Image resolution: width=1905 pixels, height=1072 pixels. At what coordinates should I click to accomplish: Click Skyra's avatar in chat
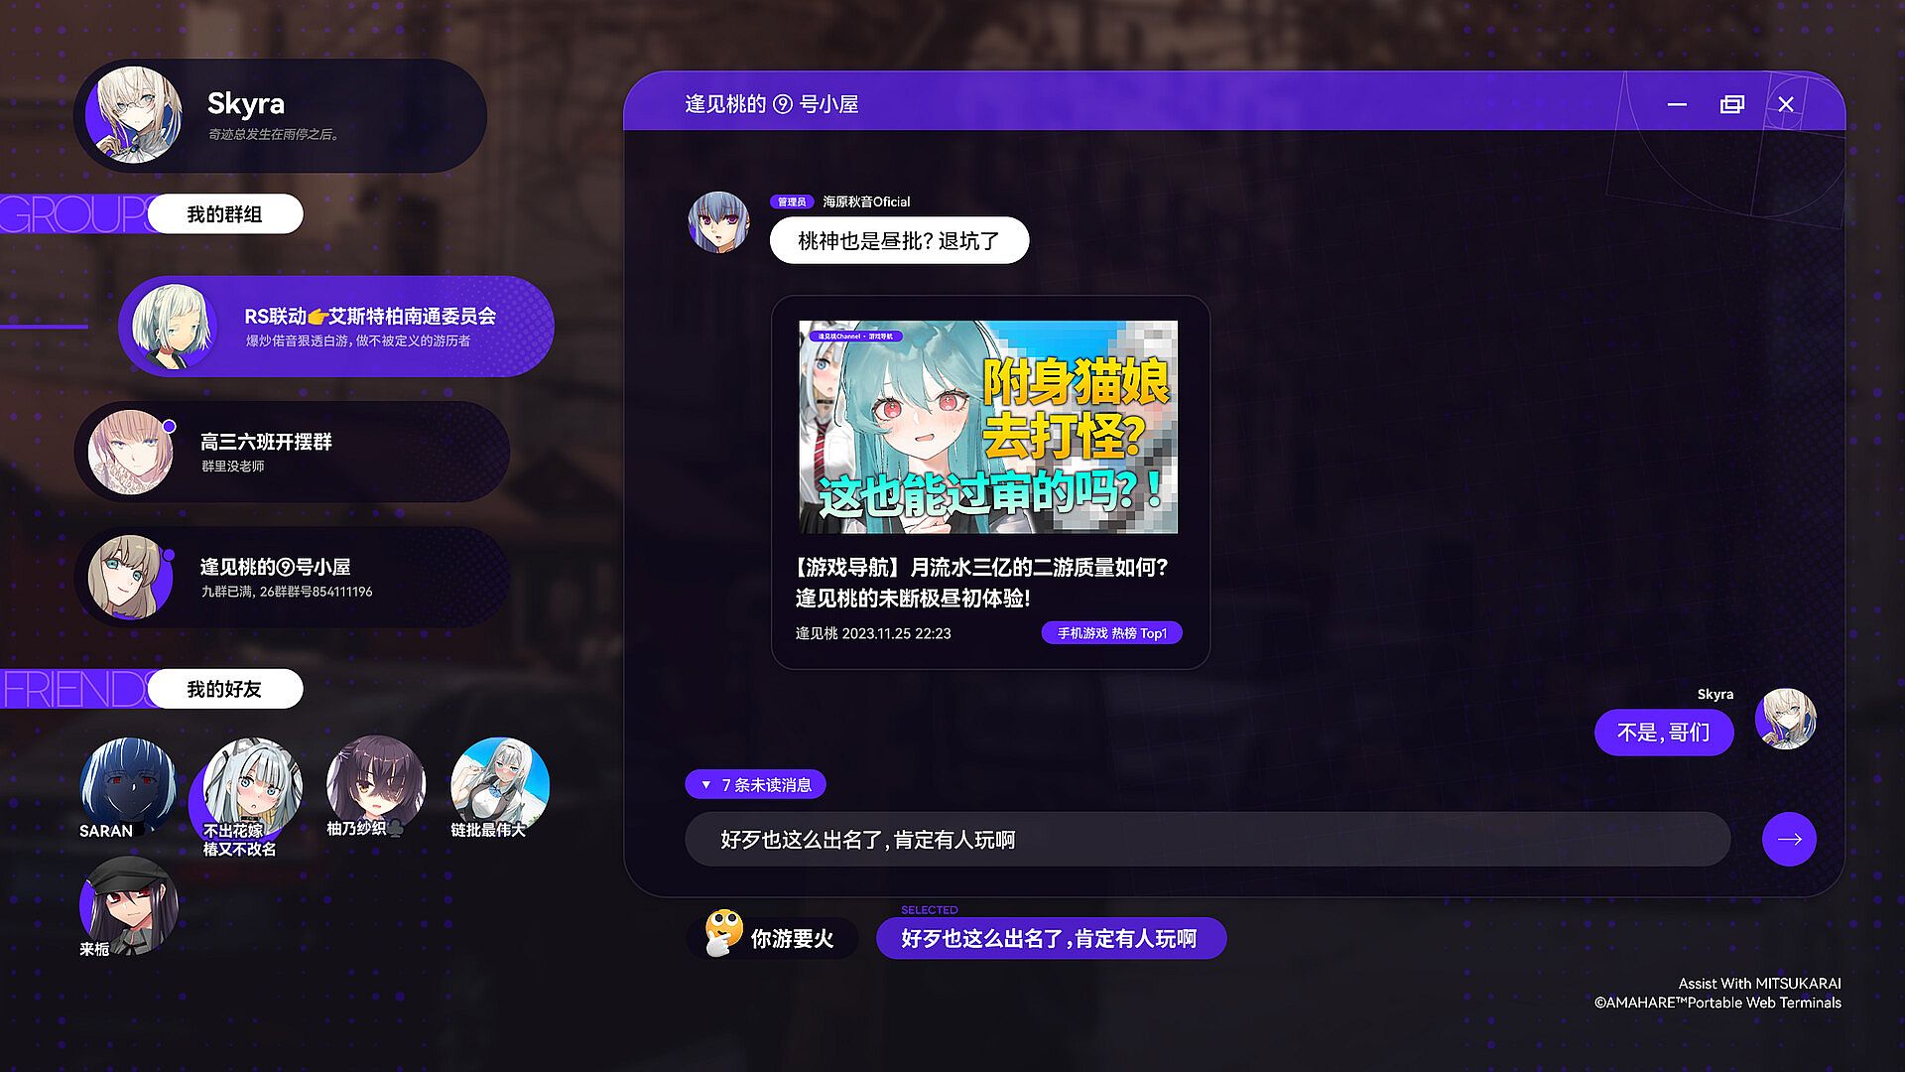tap(1785, 719)
